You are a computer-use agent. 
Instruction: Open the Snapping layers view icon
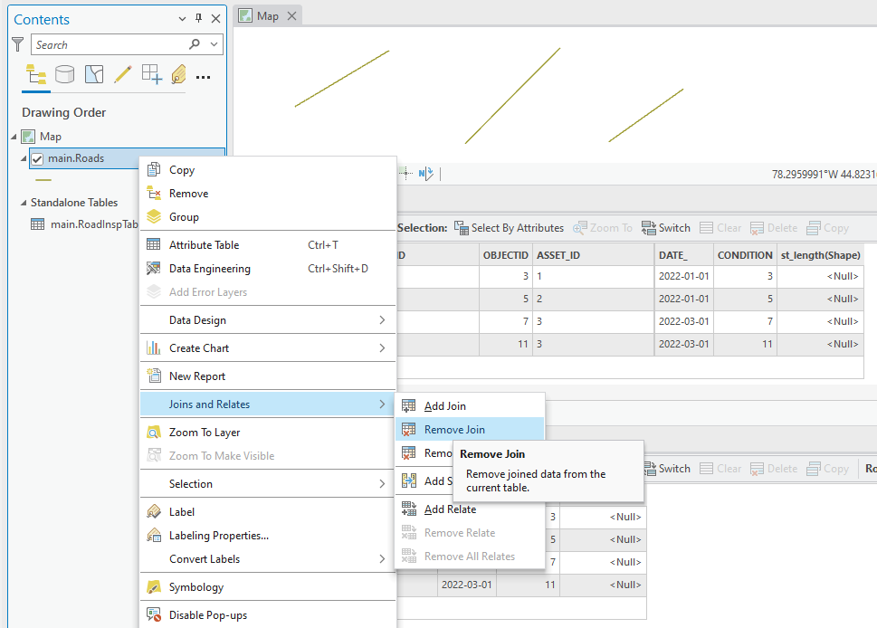click(151, 74)
